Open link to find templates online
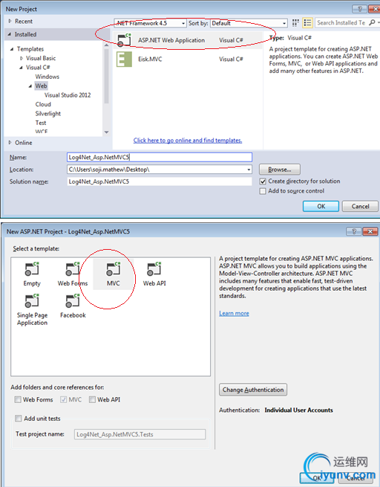This screenshot has width=380, height=487. point(188,141)
